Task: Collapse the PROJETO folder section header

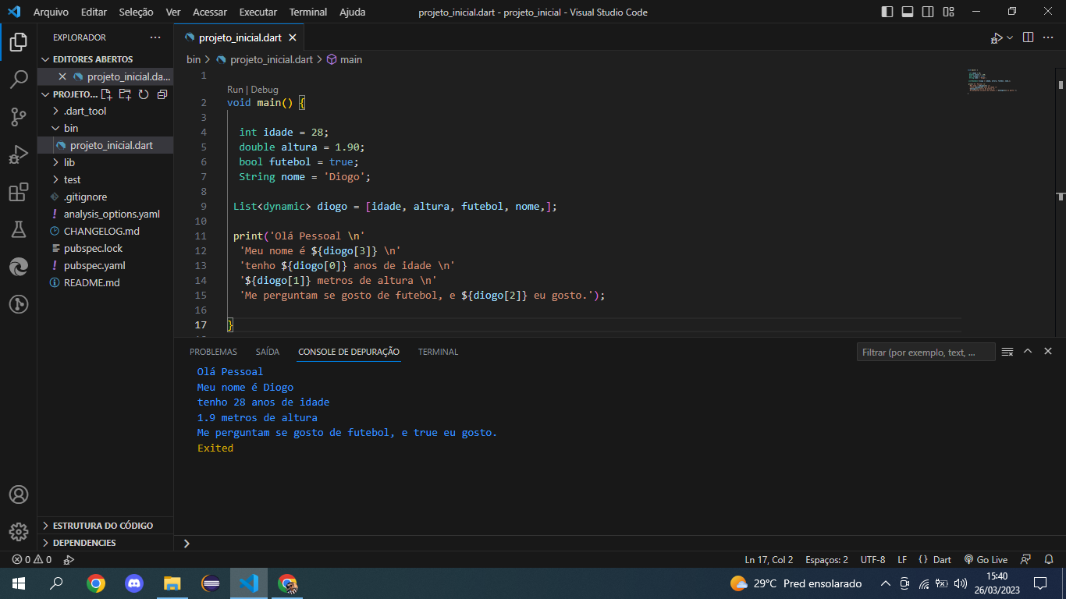Action: (69, 94)
